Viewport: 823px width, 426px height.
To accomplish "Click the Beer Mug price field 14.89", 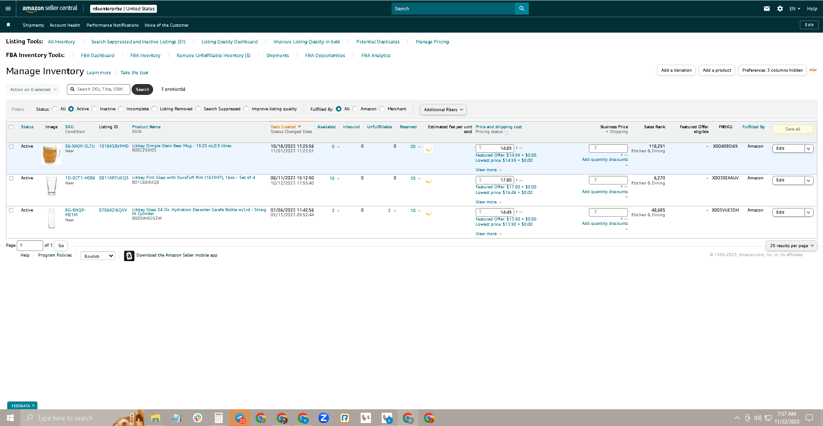I will click(x=495, y=148).
